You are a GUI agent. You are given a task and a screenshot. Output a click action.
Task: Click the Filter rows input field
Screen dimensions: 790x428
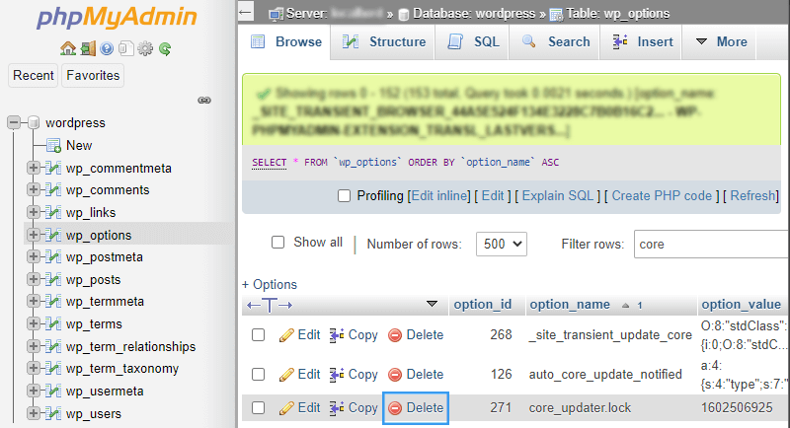coord(711,244)
